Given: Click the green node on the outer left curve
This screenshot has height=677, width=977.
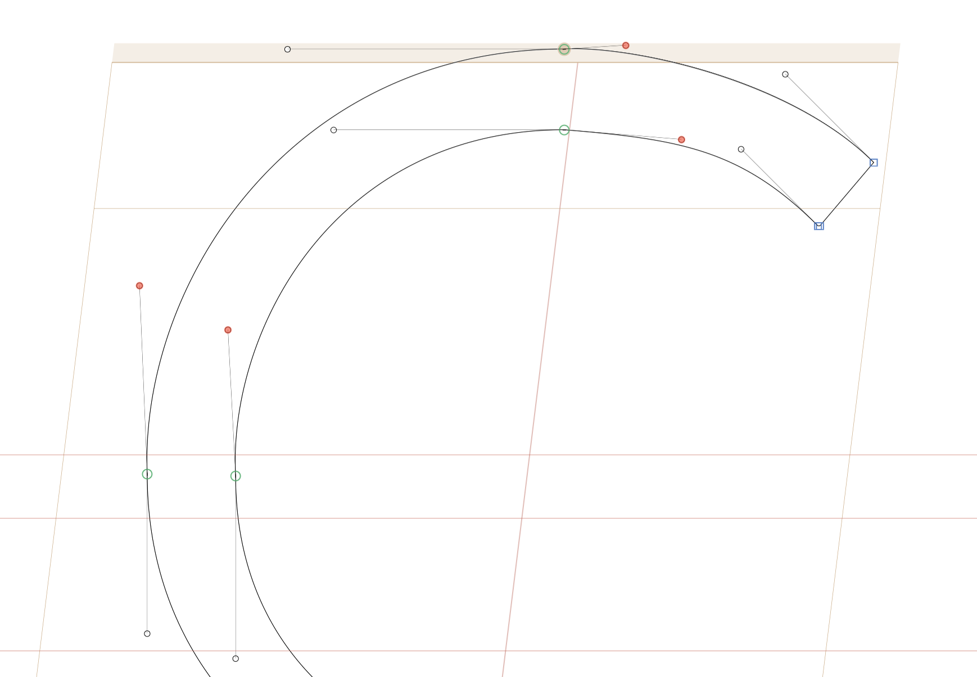Looking at the screenshot, I should (147, 474).
